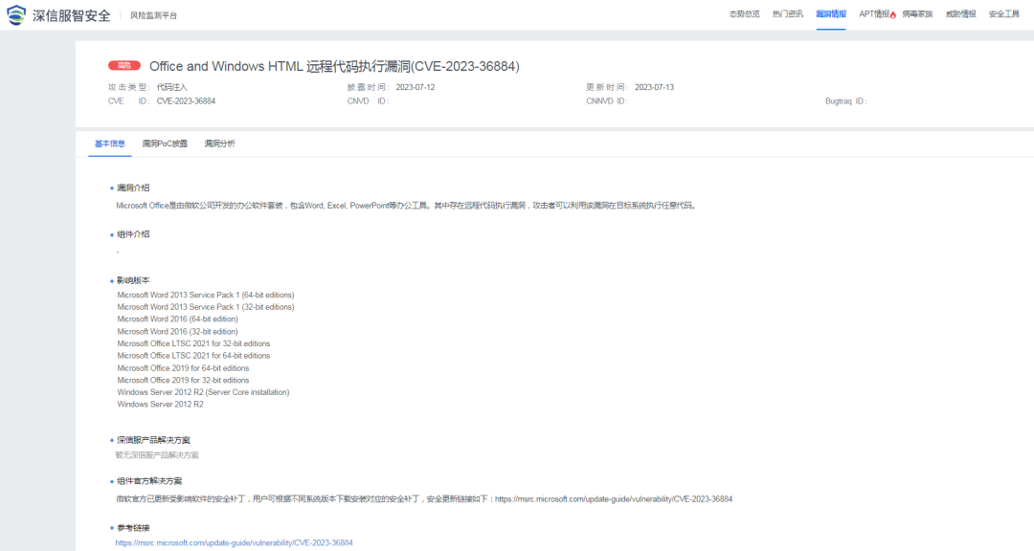Click the 漏洞介绍 section heading
Screen dimensions: 1034x551
(x=133, y=187)
